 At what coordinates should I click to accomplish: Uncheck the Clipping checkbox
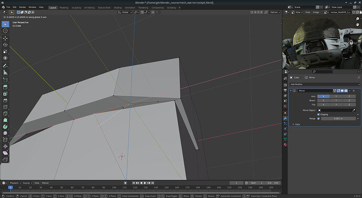pos(318,114)
